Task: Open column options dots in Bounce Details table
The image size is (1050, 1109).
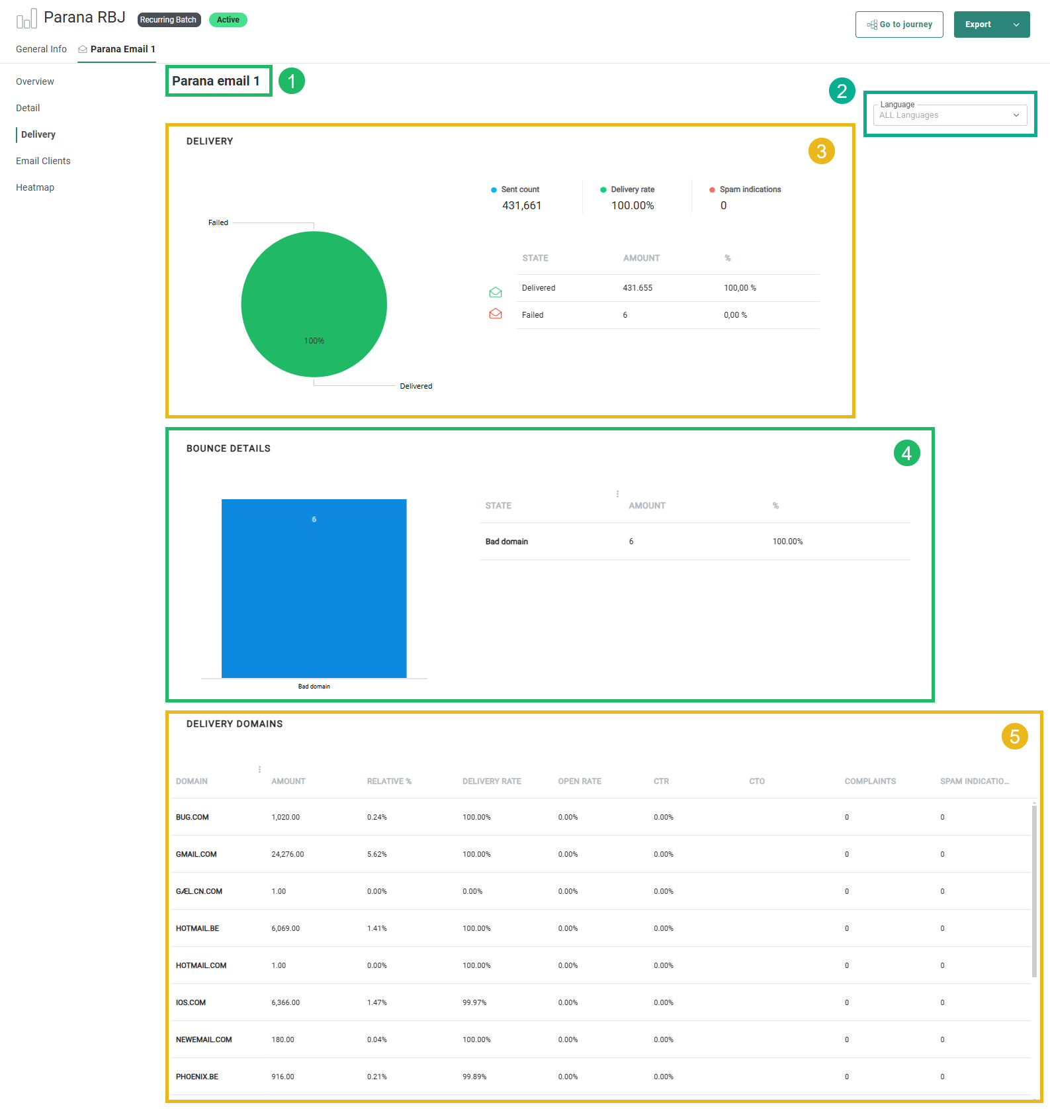Action: (617, 494)
